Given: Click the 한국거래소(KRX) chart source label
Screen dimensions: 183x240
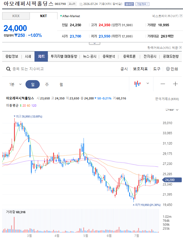Looking at the screenshot, I should click(167, 99).
